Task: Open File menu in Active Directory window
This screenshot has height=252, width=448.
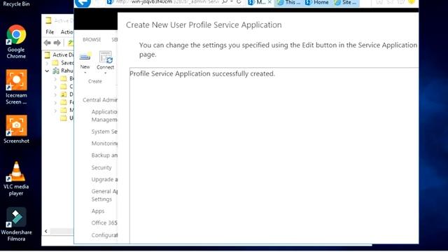Action: [50, 31]
